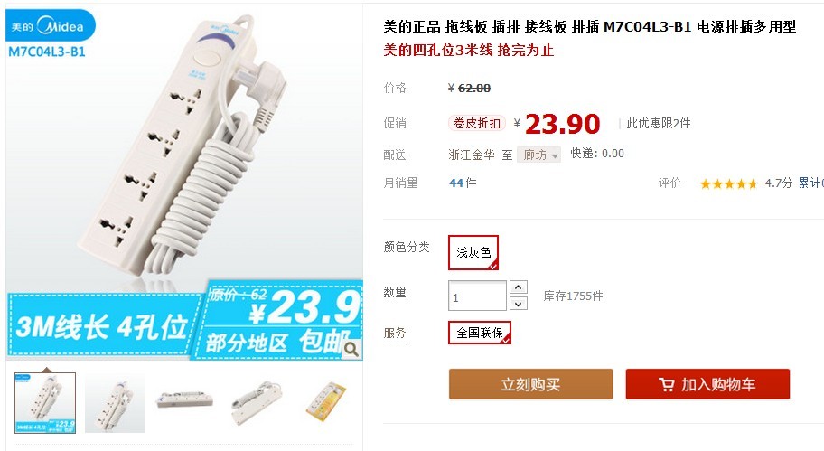Image resolution: width=824 pixels, height=451 pixels.
Task: Select the third thumbnail showing side view
Action: 185,402
